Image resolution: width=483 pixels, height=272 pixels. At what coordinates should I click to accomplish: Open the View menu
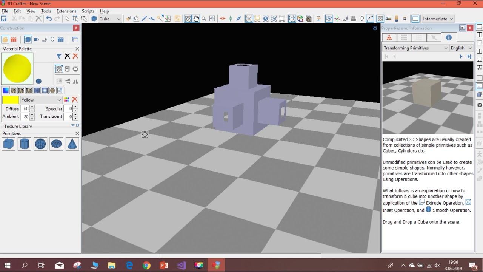click(31, 11)
